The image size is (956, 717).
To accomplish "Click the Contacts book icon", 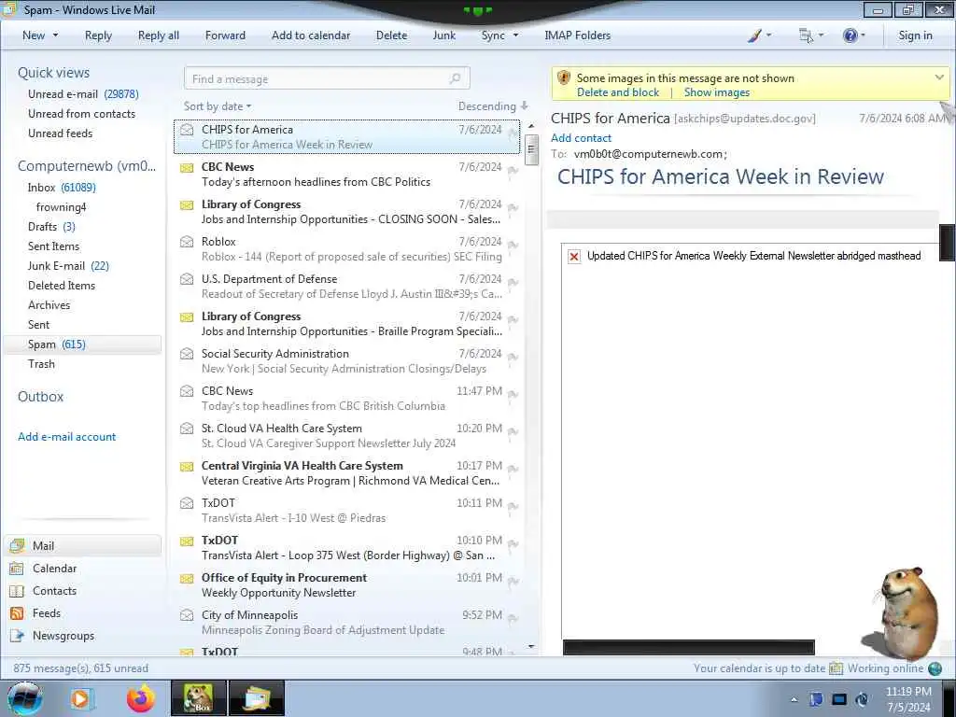I will 17,591.
